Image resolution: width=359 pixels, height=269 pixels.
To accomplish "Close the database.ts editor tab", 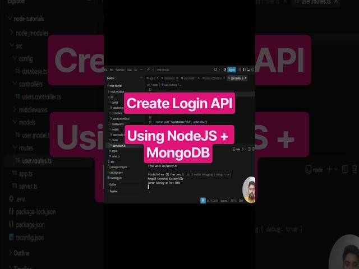I will pyautogui.click(x=177, y=78).
